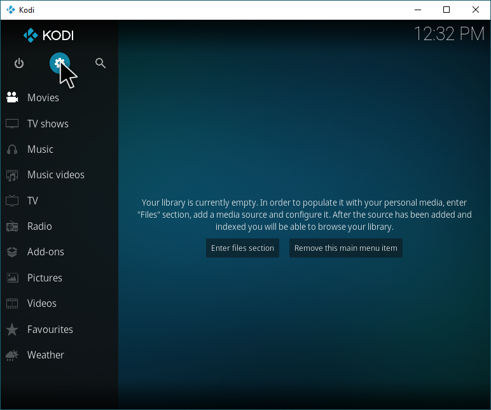The image size is (491, 410).
Task: Click the Pictures photo icon
Action: (x=12, y=278)
